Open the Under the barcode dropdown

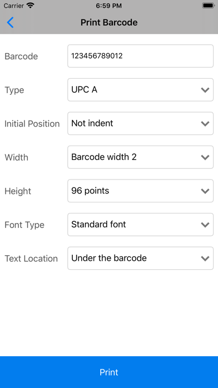coord(140,258)
